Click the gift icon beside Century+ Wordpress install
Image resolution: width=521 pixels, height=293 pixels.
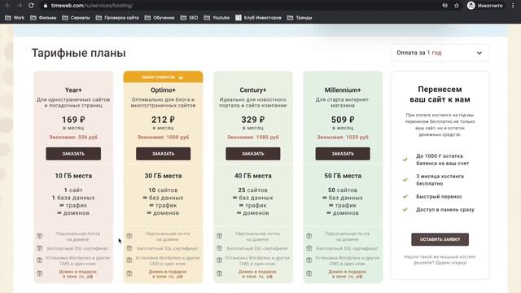(x=219, y=260)
